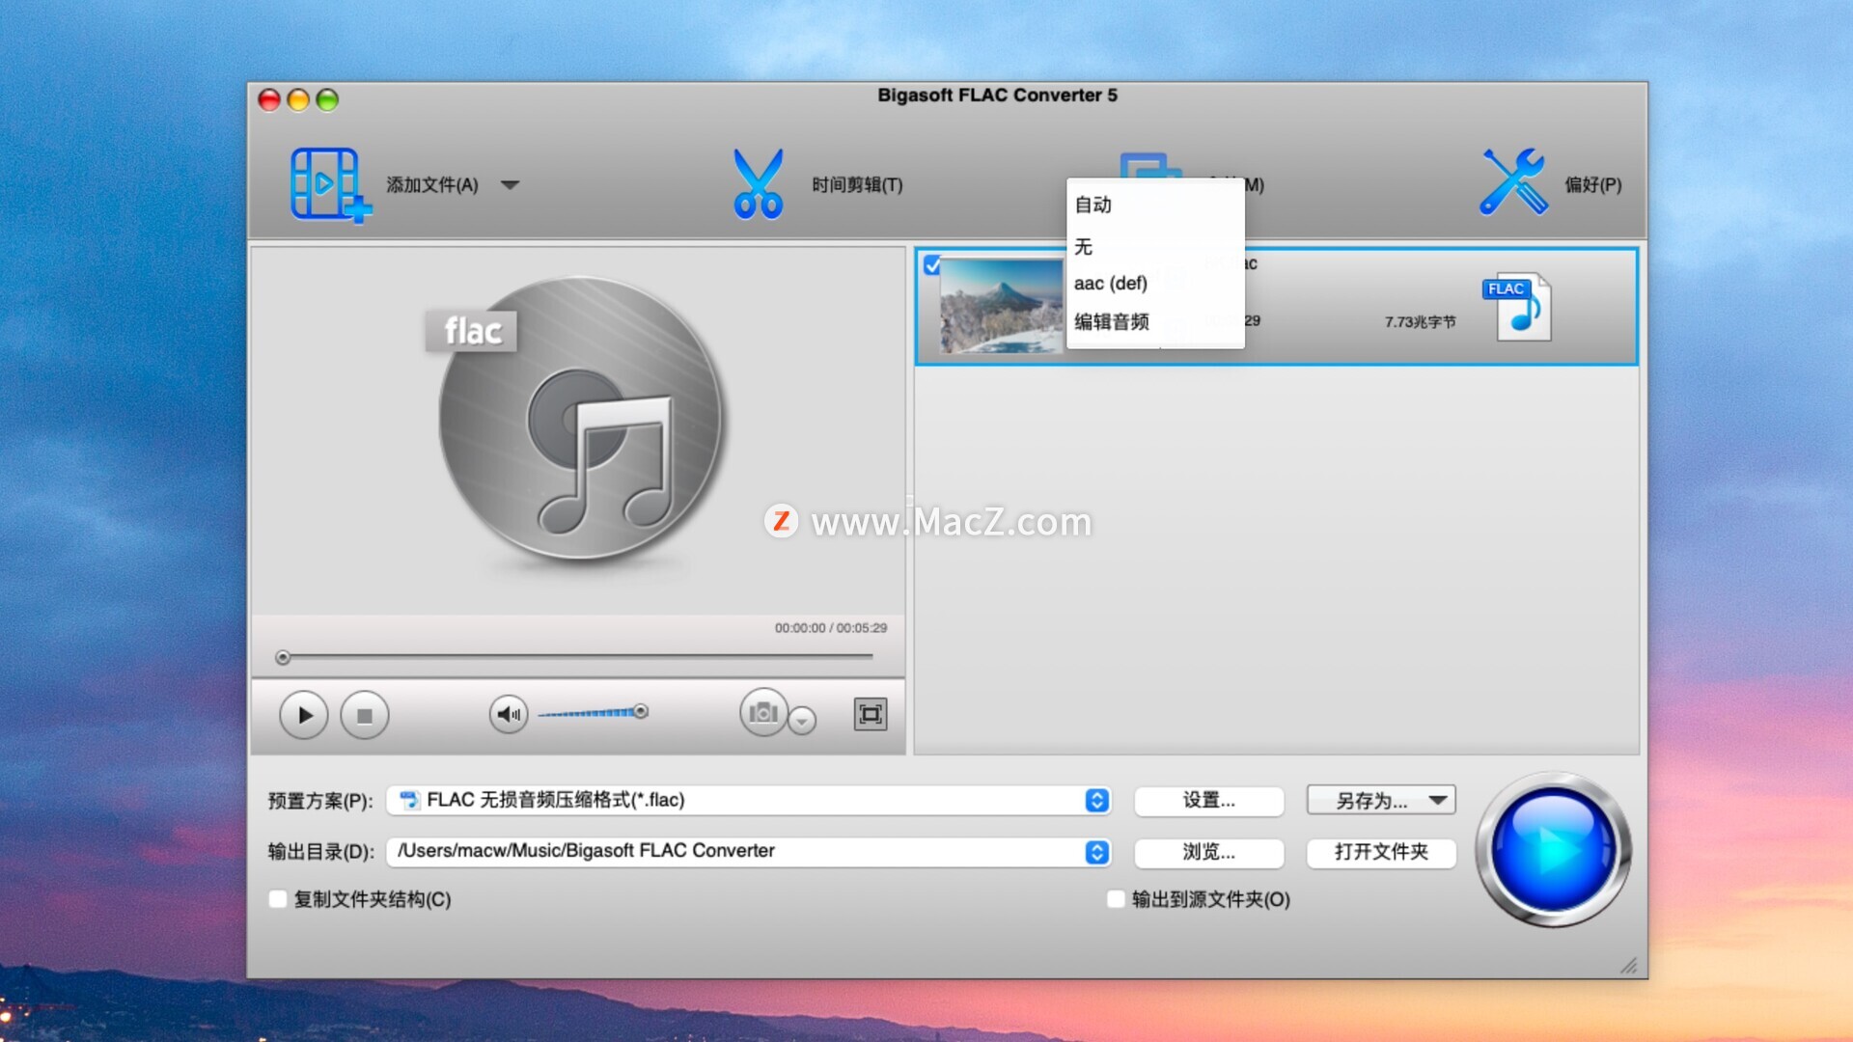Close the window with red button
The image size is (1853, 1042).
click(269, 99)
